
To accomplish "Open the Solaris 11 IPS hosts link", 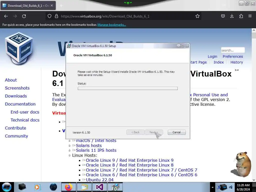I will pos(96,150).
